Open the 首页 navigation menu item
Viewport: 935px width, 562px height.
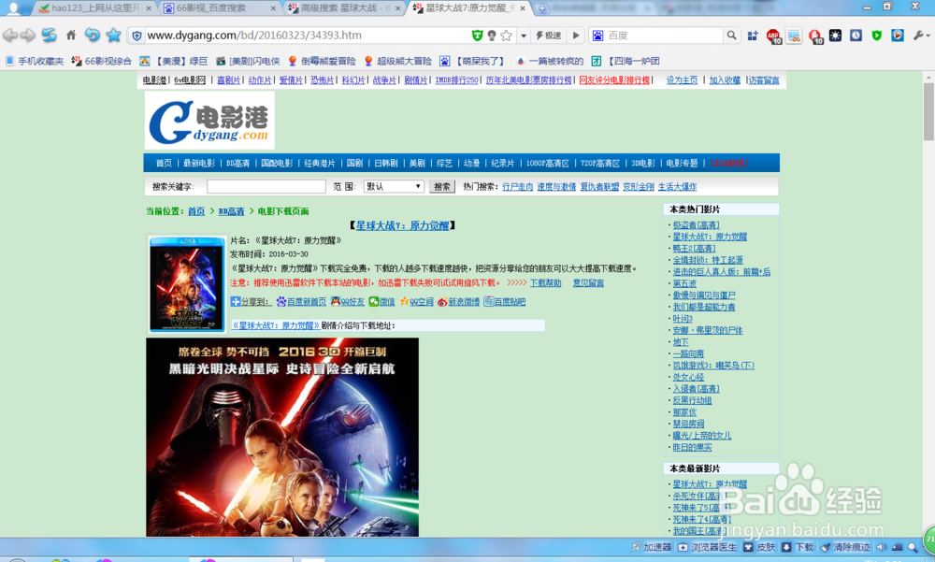[164, 163]
